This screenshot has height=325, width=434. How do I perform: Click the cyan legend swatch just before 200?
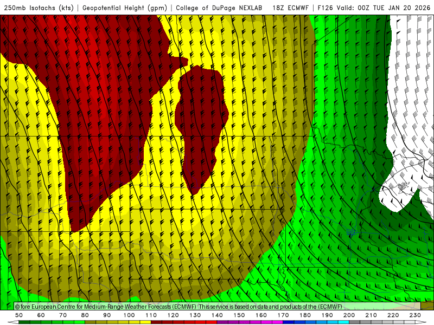(343, 322)
